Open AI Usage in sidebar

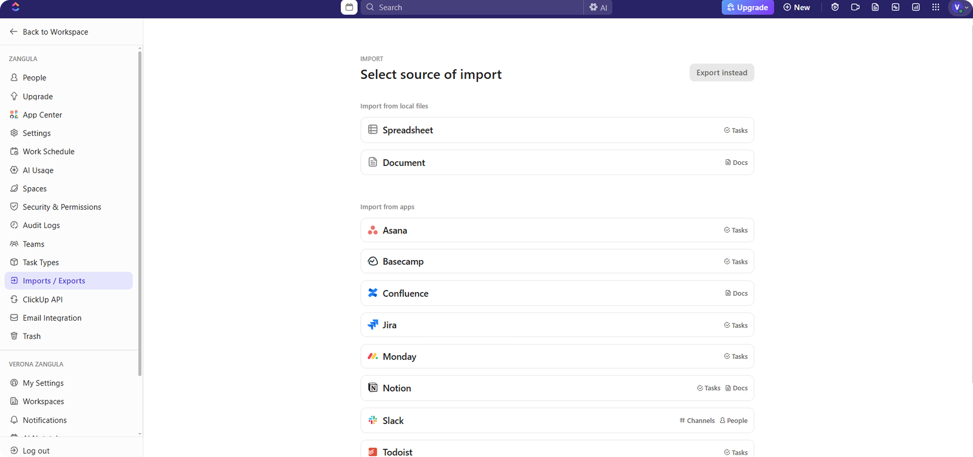[x=69, y=170]
